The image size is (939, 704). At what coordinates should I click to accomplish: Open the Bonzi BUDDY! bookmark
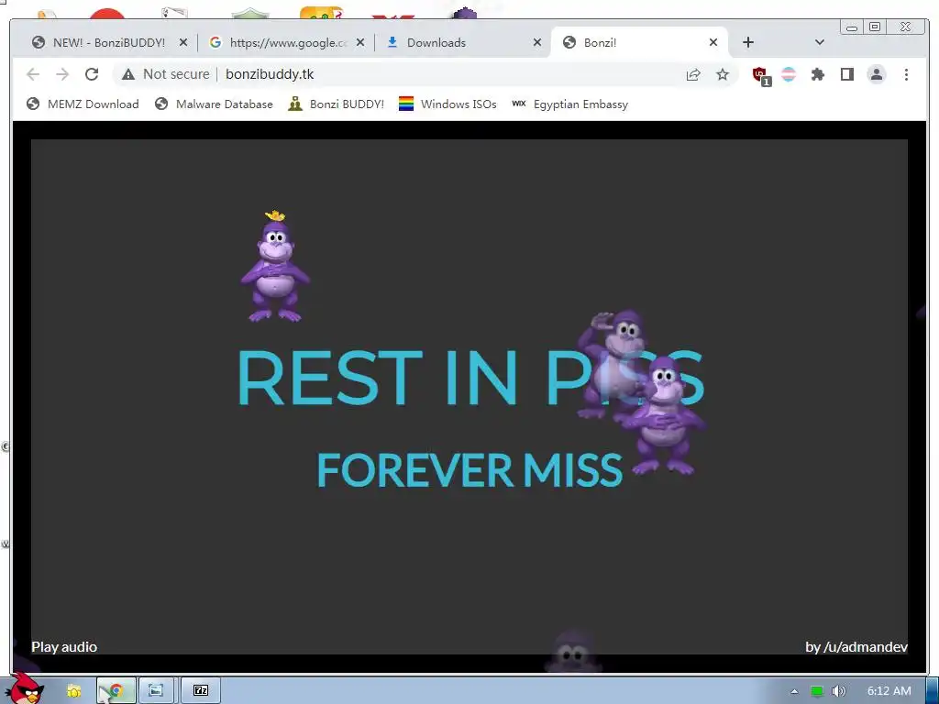(x=336, y=104)
